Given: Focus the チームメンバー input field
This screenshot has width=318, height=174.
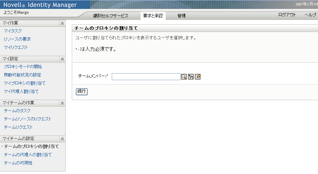Looking at the screenshot, I should (x=146, y=77).
